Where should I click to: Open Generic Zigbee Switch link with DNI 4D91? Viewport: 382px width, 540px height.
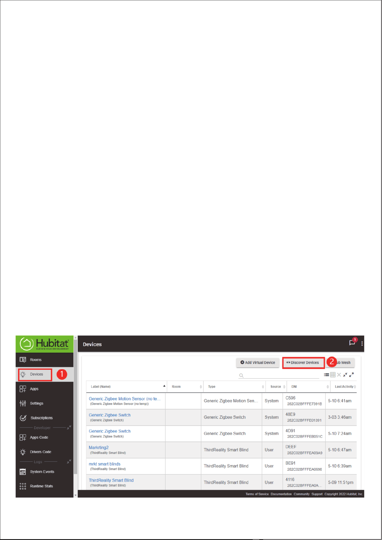[110, 431]
